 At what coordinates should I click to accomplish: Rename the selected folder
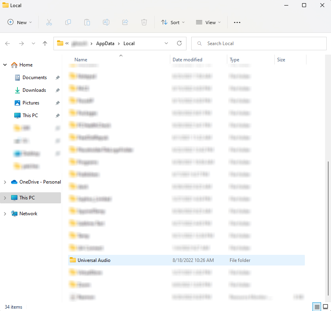coord(106,22)
